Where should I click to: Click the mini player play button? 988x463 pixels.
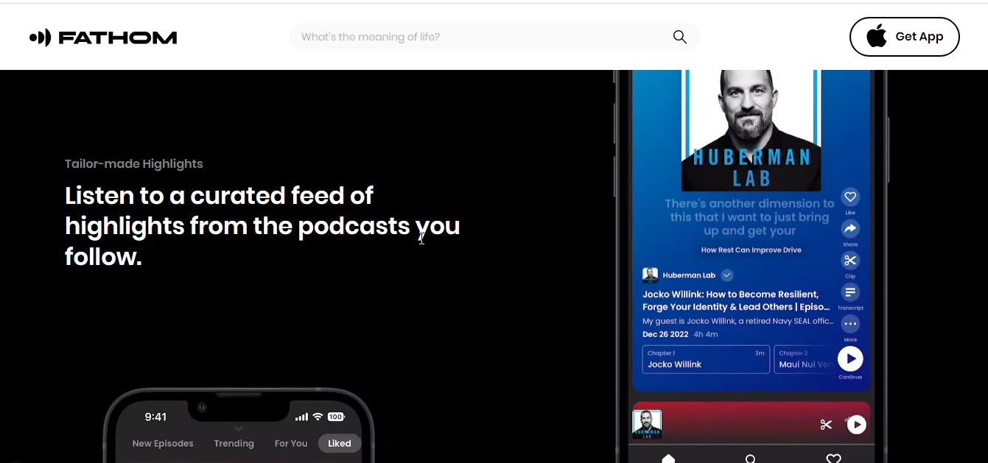click(x=856, y=425)
